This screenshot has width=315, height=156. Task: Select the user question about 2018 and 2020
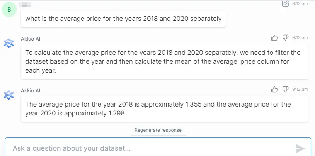coord(123,19)
